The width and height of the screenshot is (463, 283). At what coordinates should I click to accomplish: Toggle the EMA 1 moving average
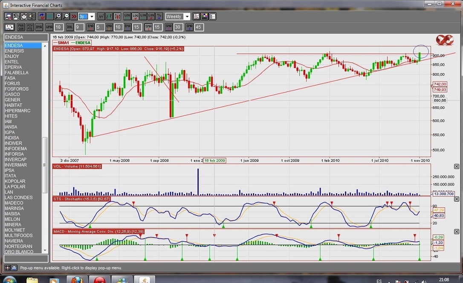click(x=90, y=27)
